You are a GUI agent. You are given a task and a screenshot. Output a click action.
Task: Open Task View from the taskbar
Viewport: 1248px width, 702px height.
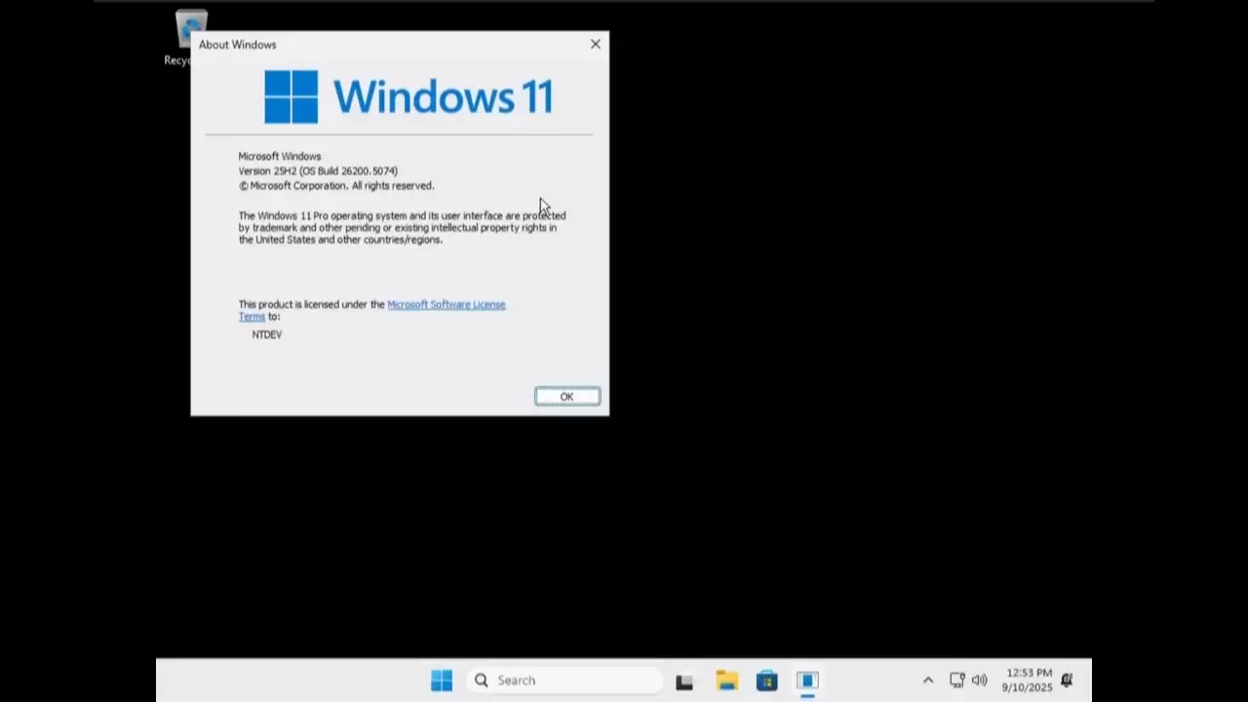coord(683,680)
